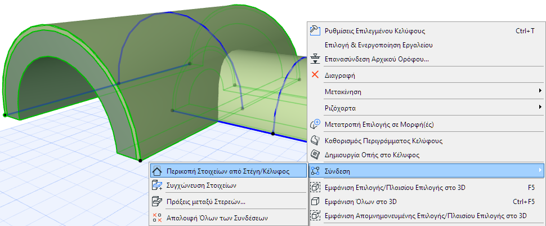Screen dimensions: 546x226
Task: Open Ρυθμίσεις Επιλεγμένου Κελύφους menu entry
Action: pos(426,30)
